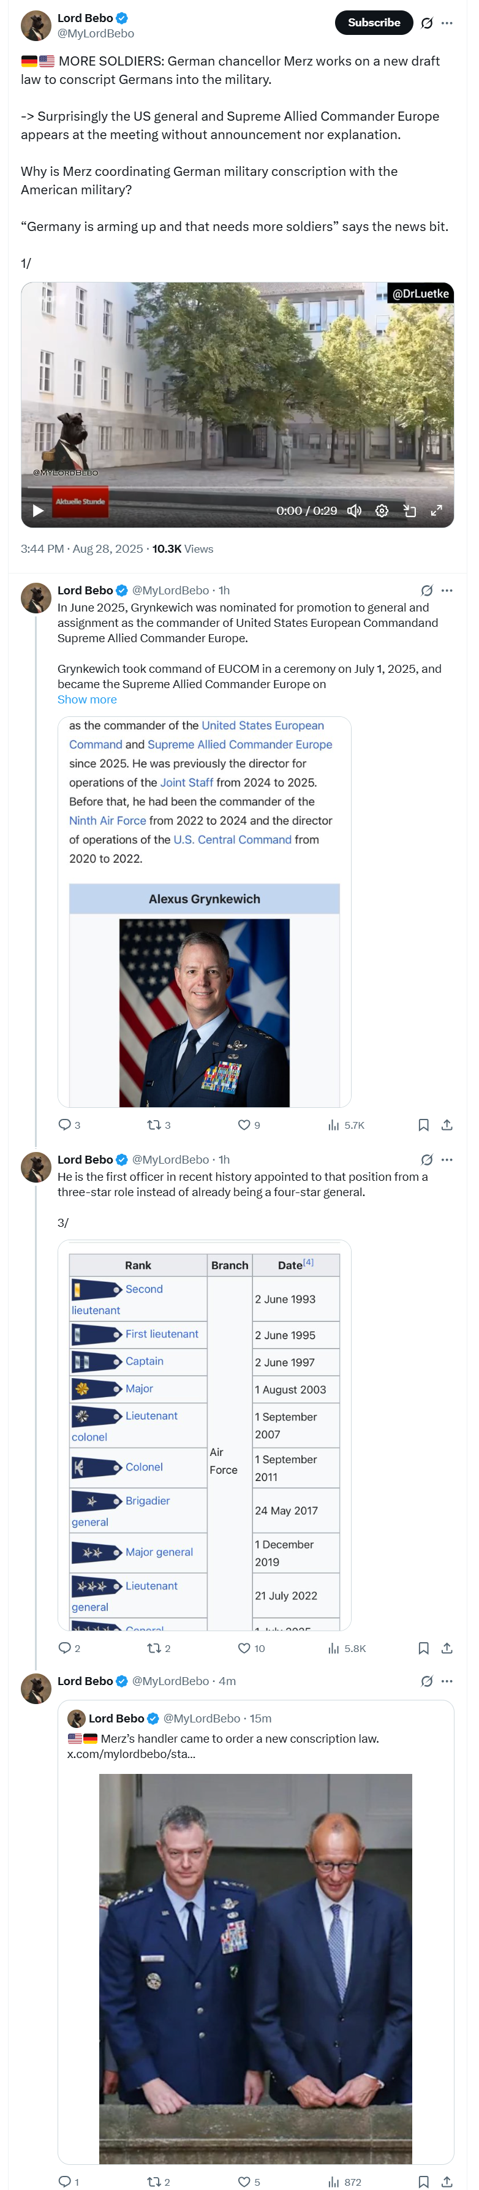479x2190 pixels.
Task: Expand the reply with Show more
Action: click(x=88, y=699)
